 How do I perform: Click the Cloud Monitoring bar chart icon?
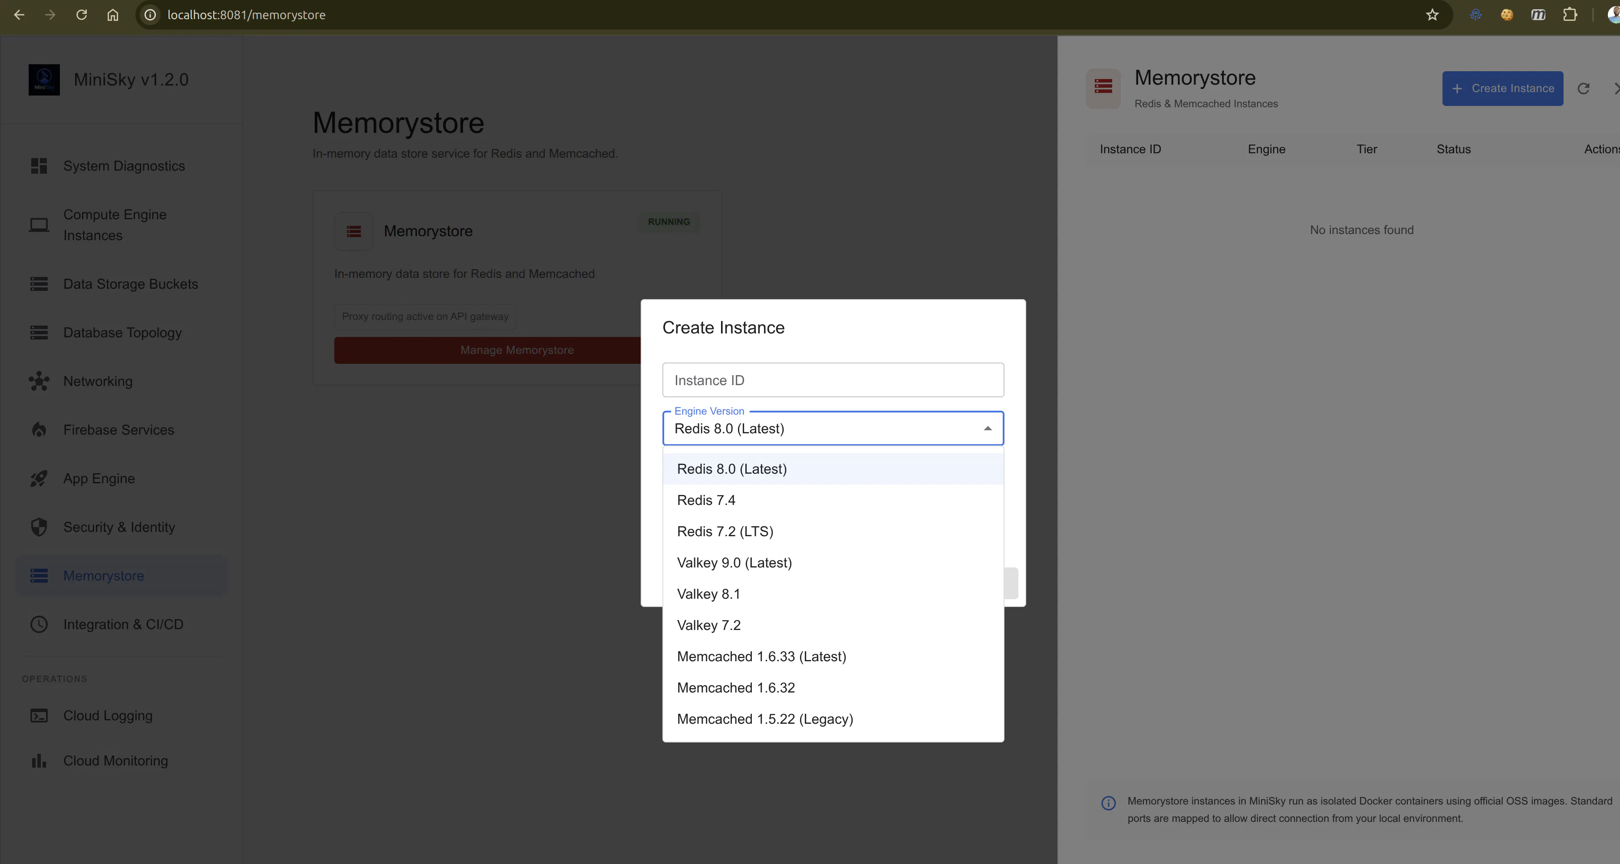click(x=39, y=761)
